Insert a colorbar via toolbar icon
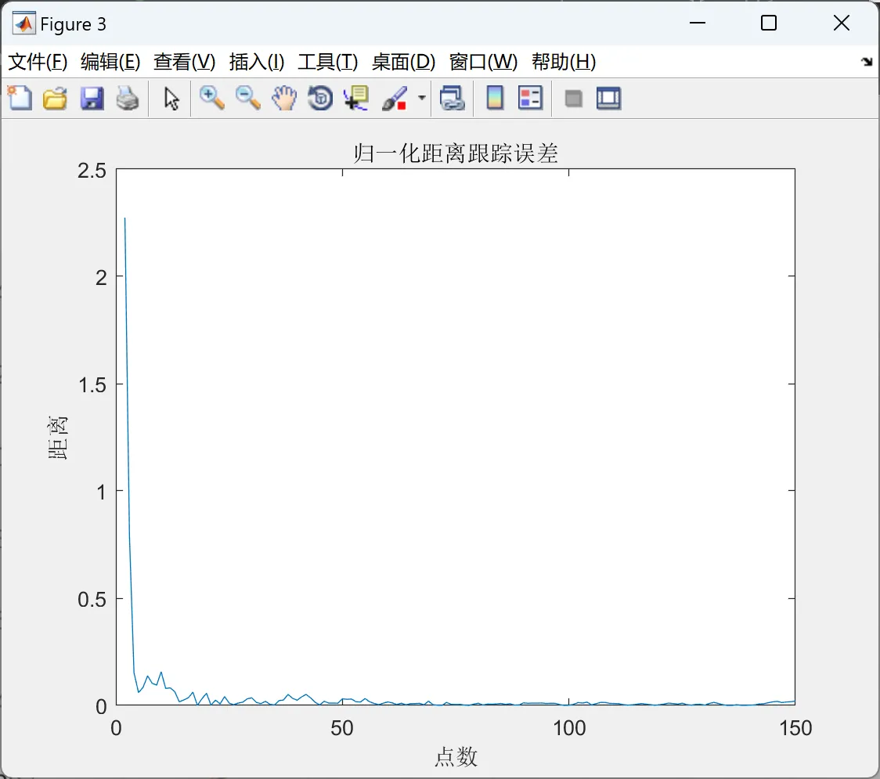This screenshot has width=880, height=779. pyautogui.click(x=495, y=98)
